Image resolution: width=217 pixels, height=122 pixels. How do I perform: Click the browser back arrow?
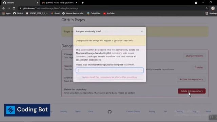pos(3,8)
